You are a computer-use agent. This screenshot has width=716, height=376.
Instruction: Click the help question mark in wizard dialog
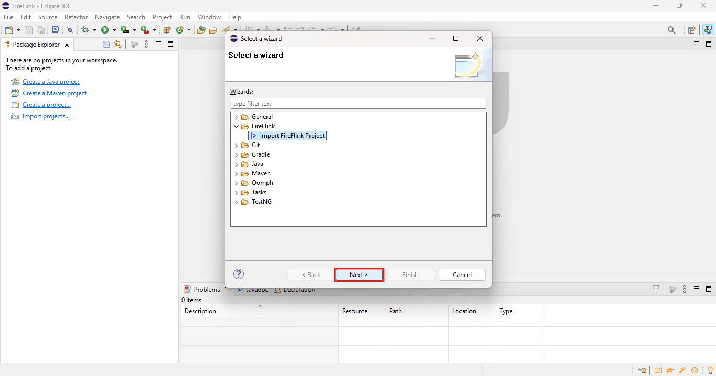(239, 274)
